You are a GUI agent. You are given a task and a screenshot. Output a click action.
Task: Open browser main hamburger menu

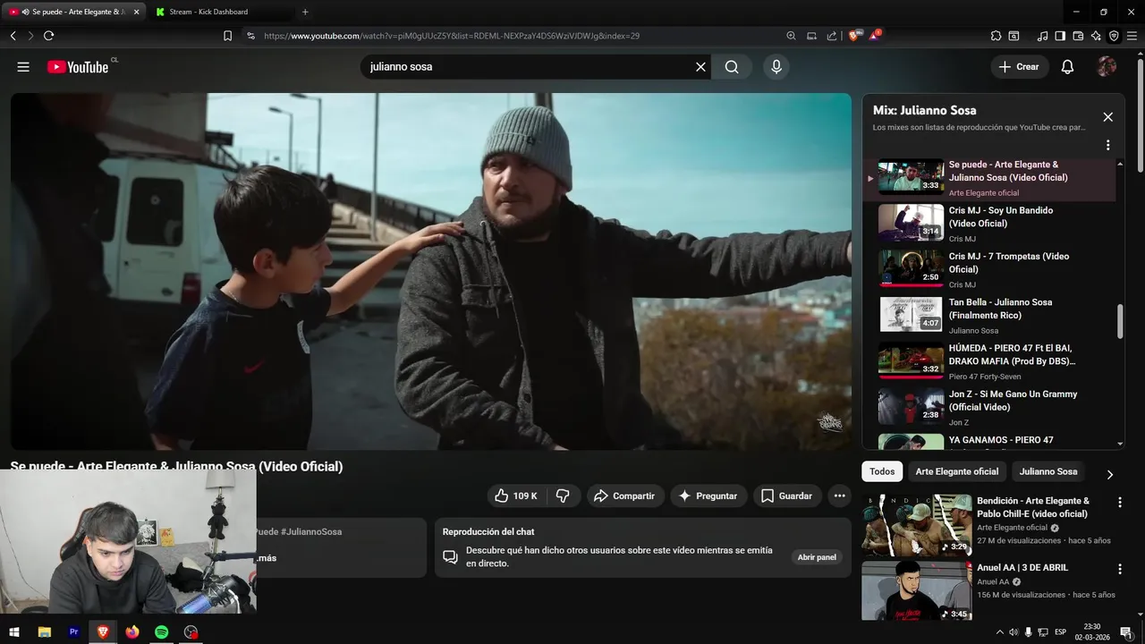[x=1132, y=36]
